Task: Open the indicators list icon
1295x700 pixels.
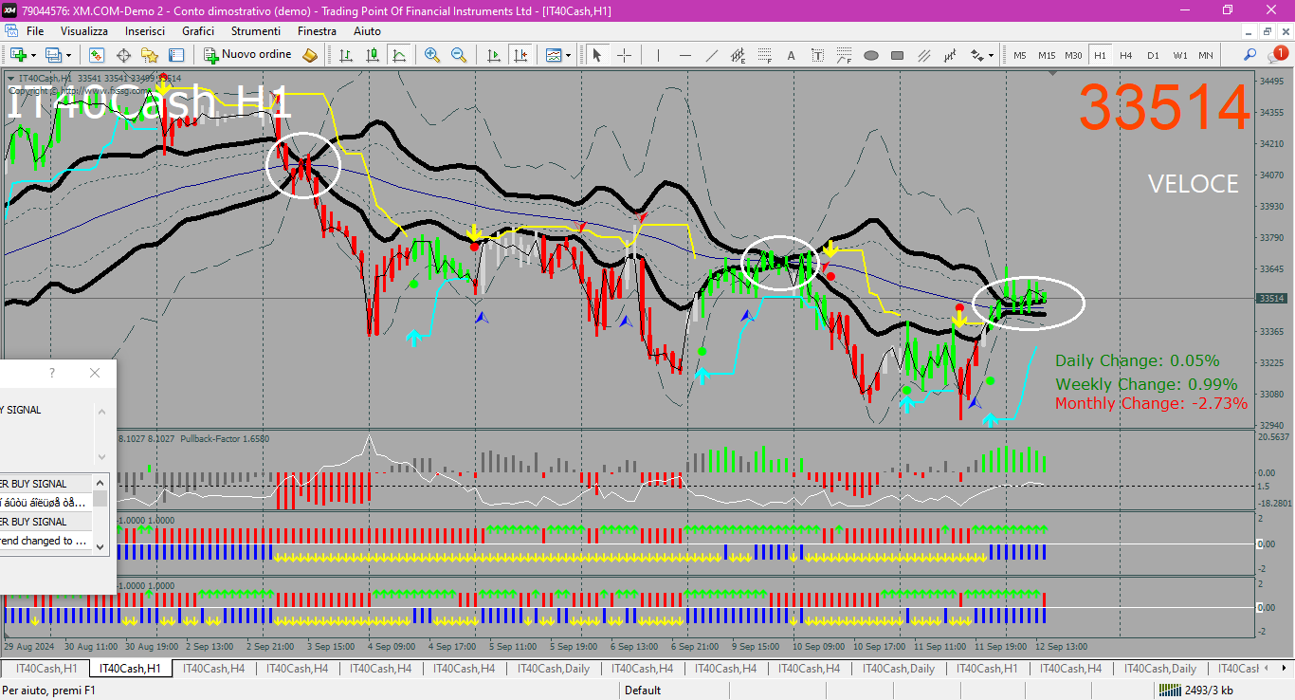Action: (554, 55)
